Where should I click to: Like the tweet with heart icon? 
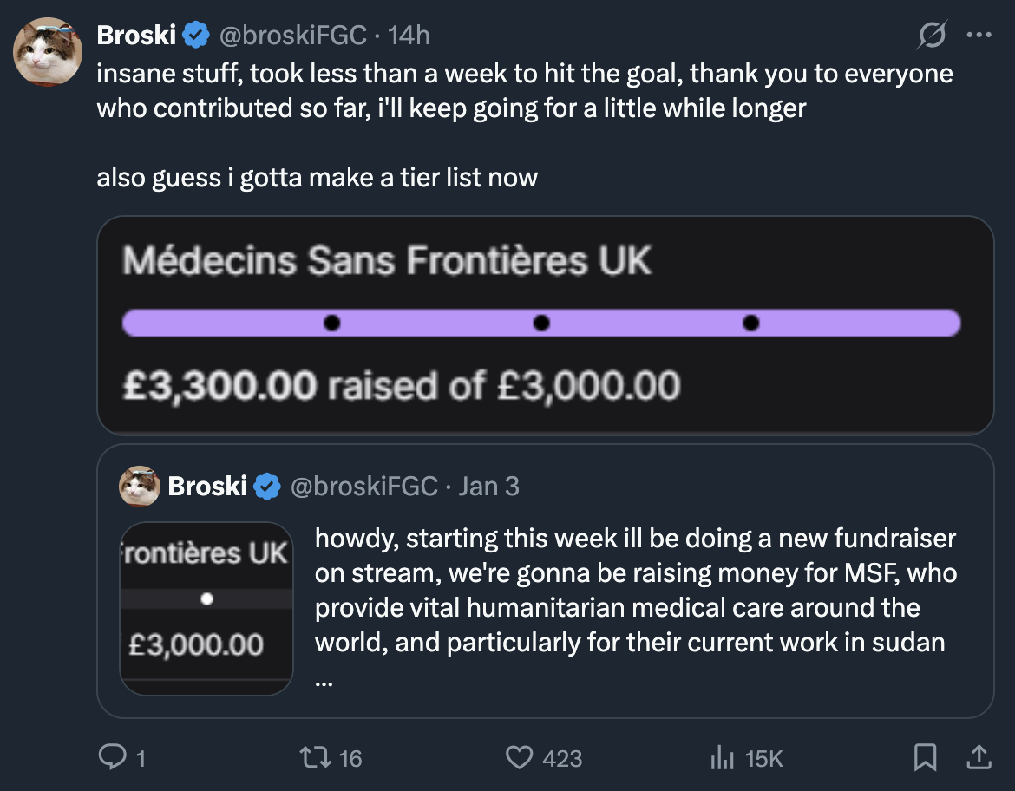(519, 758)
